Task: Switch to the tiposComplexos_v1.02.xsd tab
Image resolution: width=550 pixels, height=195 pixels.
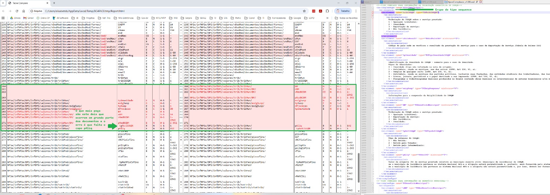Action: pyautogui.click(x=395, y=2)
